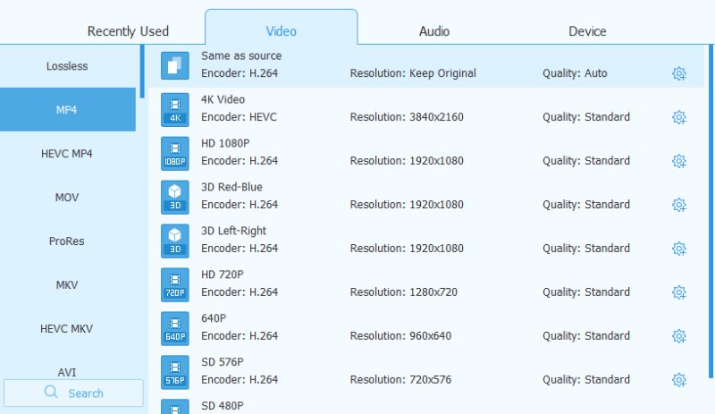
Task: Open settings gear for Same as source
Action: pos(679,73)
